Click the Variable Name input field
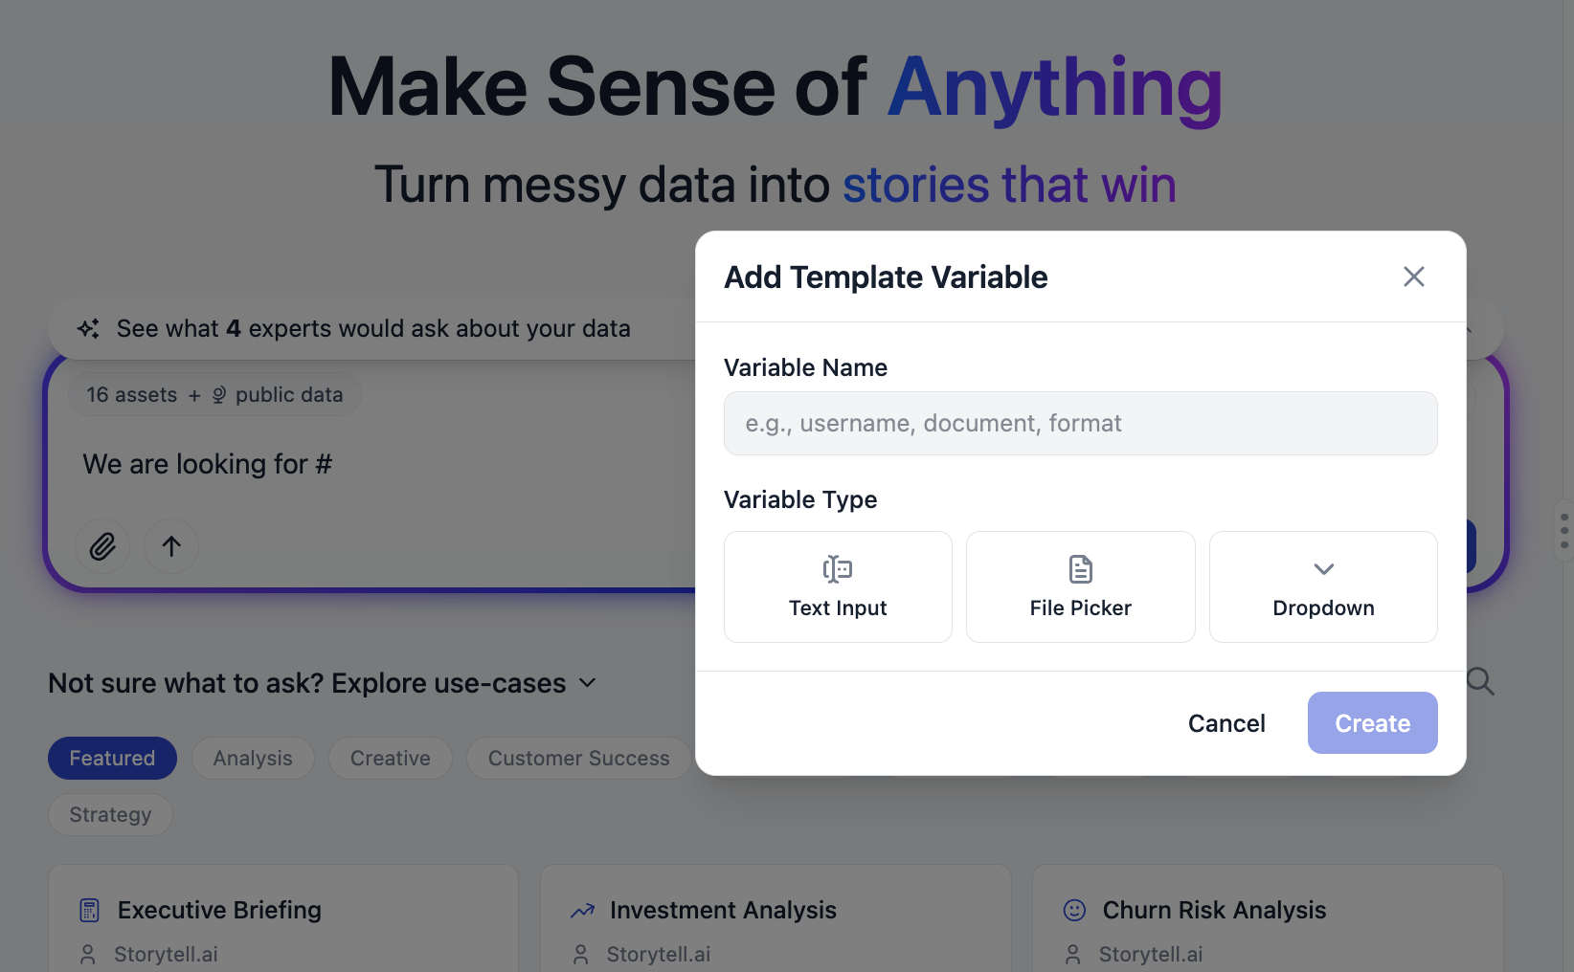The height and width of the screenshot is (972, 1574). point(1080,423)
